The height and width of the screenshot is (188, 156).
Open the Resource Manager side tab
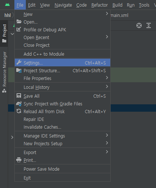tap(4, 72)
